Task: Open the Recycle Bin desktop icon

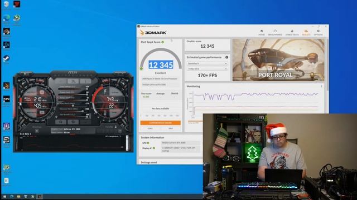Action: [6, 4]
